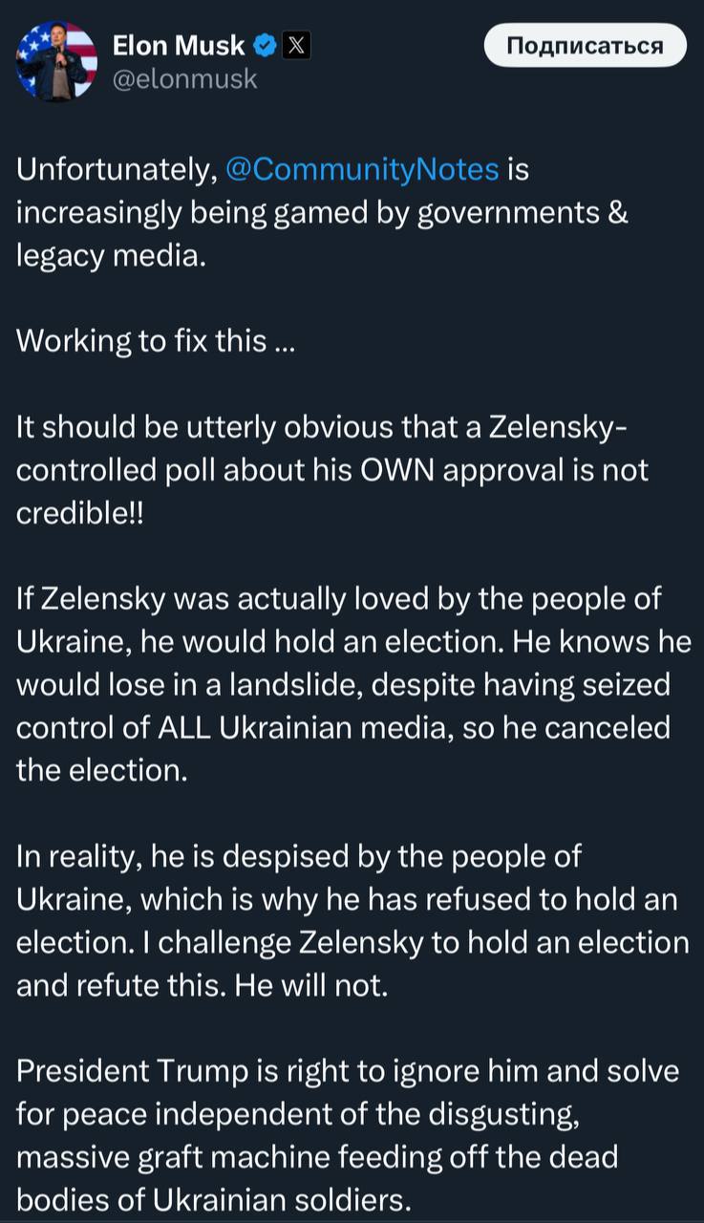704x1223 pixels.
Task: Click the X affiliation badge icon
Action: (294, 45)
